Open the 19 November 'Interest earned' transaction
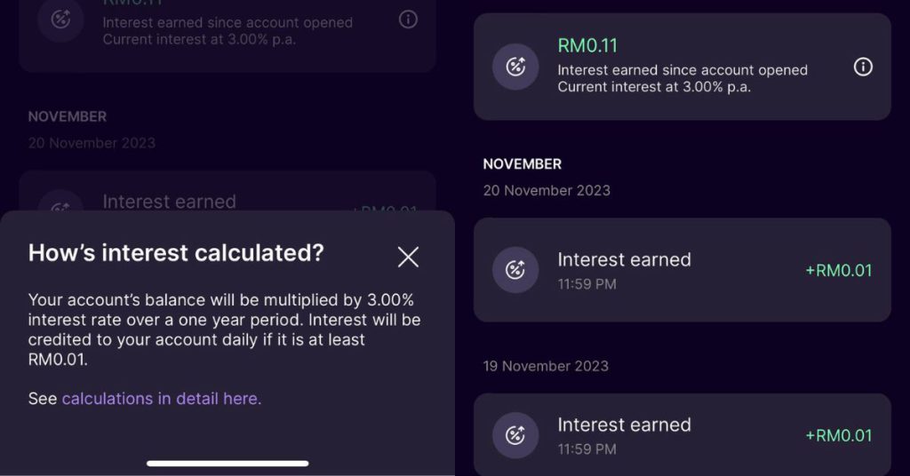This screenshot has width=910, height=476. point(682,434)
